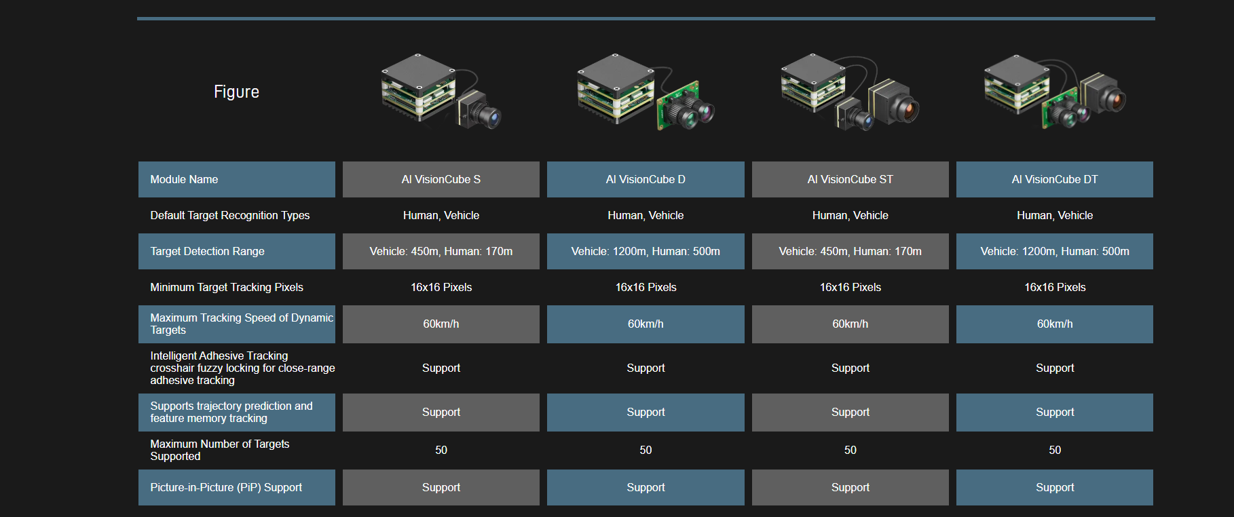
Task: Select the Maximum Number of Targets Supported label
Action: pos(219,450)
